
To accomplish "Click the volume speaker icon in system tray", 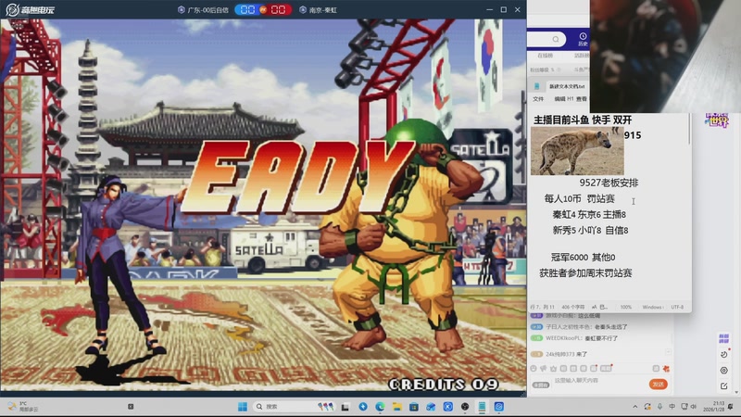I will tap(694, 407).
